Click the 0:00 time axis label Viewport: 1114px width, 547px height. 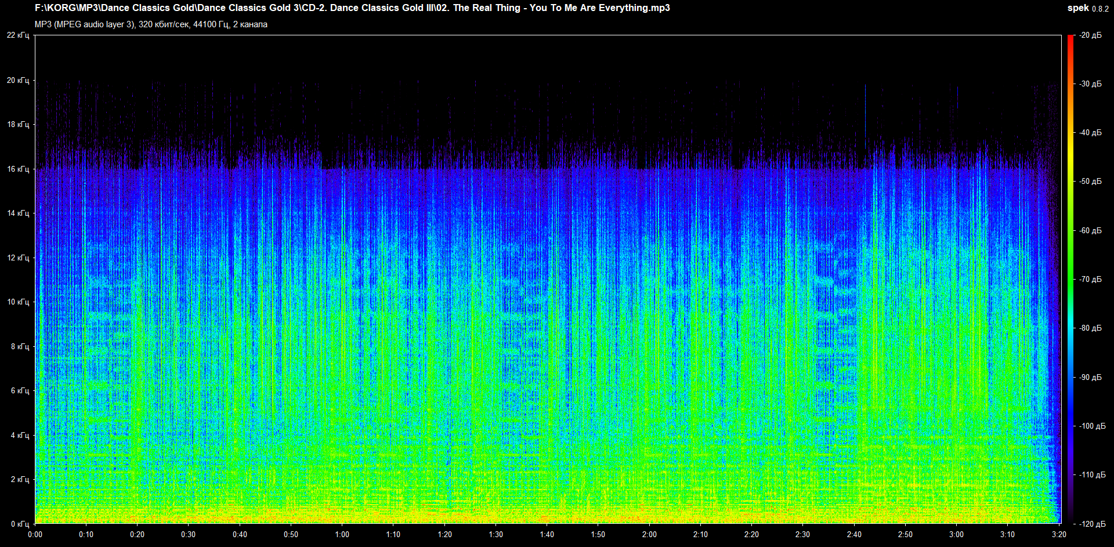pos(35,534)
